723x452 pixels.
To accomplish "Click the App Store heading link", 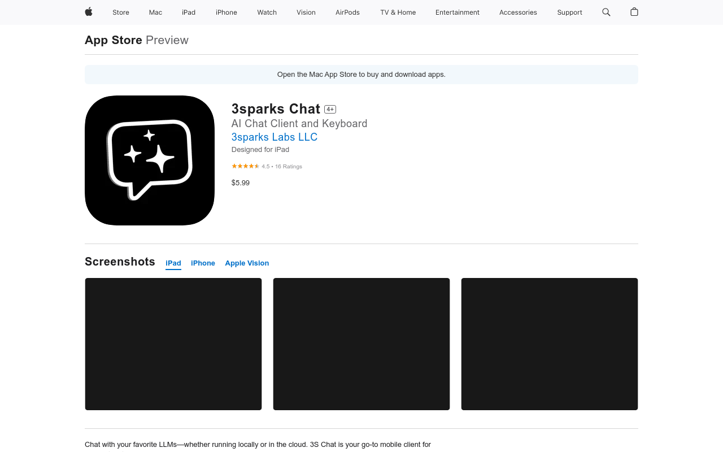I will click(x=114, y=40).
